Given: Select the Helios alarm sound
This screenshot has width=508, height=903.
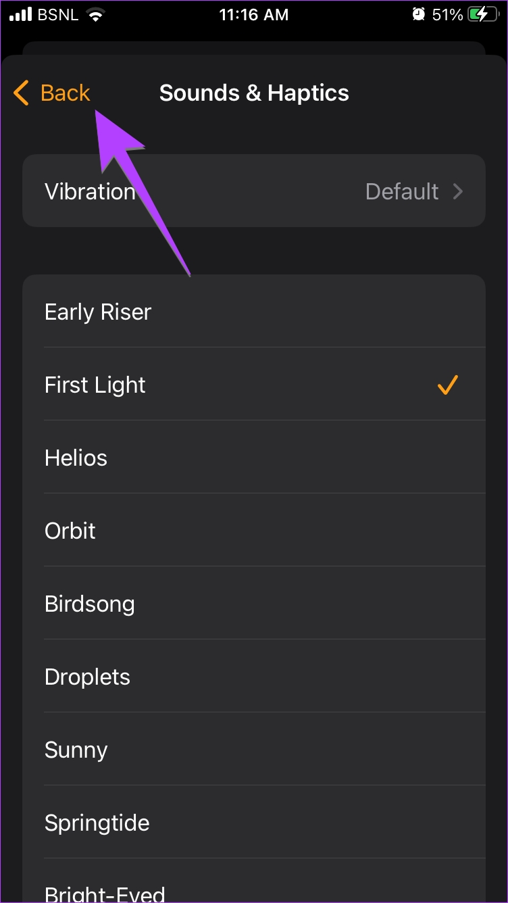Looking at the screenshot, I should coord(76,458).
